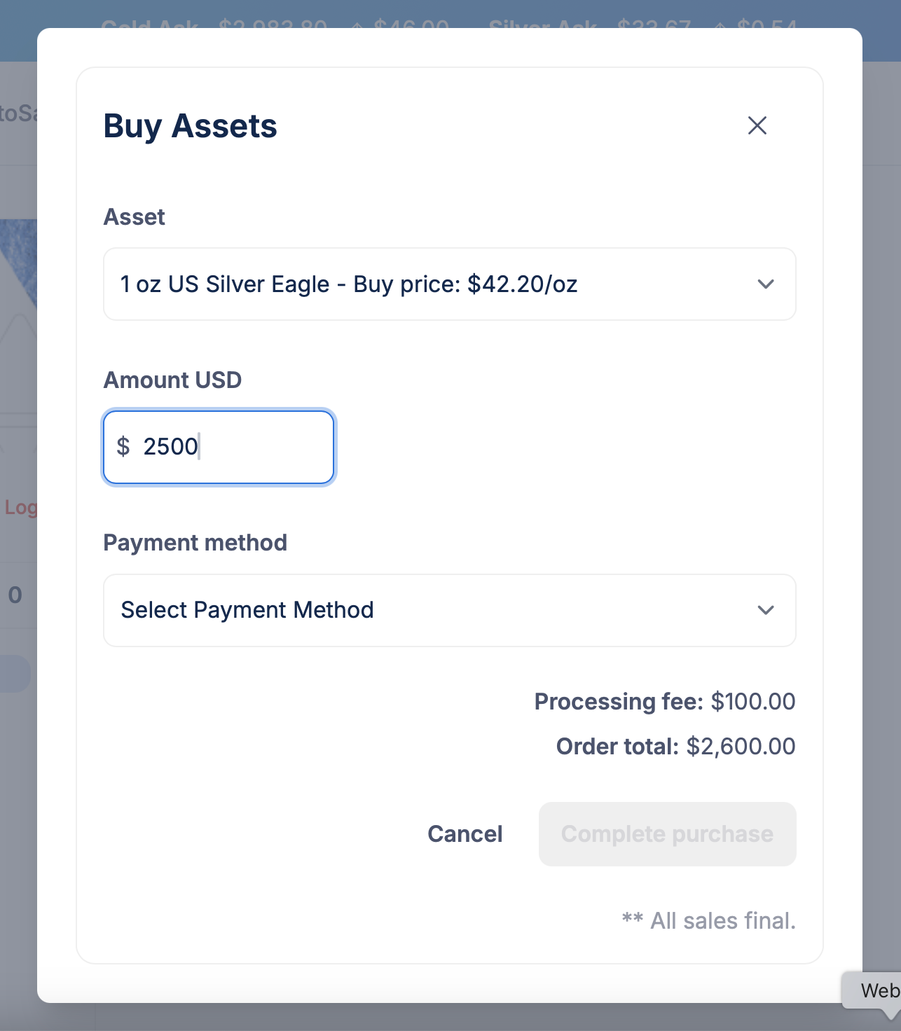Close the Buy Assets dialog

(757, 126)
